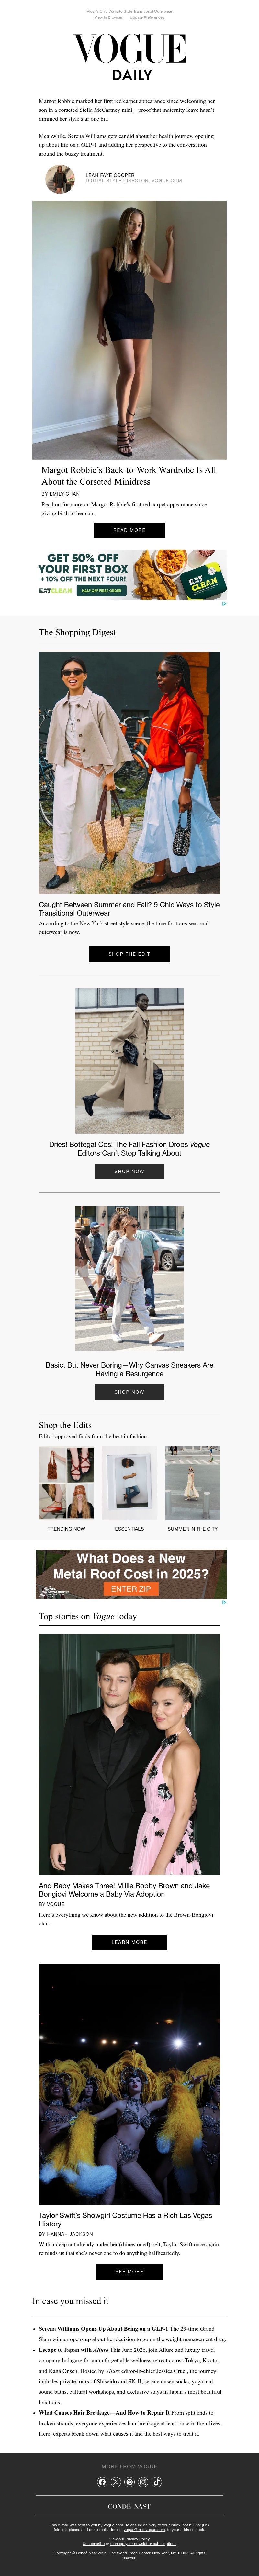Click the Shop The Edit button
The width and height of the screenshot is (259, 2576).
click(x=129, y=953)
